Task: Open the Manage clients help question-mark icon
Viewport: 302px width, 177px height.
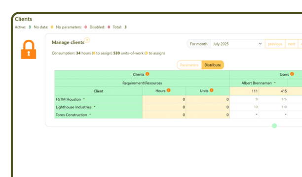Action: click(x=87, y=40)
